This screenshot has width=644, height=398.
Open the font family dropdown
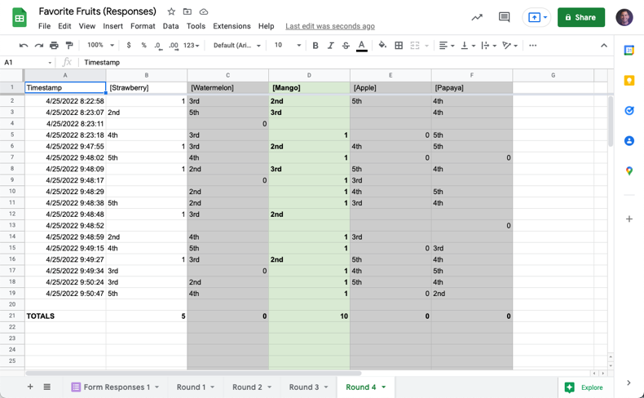[x=236, y=46]
